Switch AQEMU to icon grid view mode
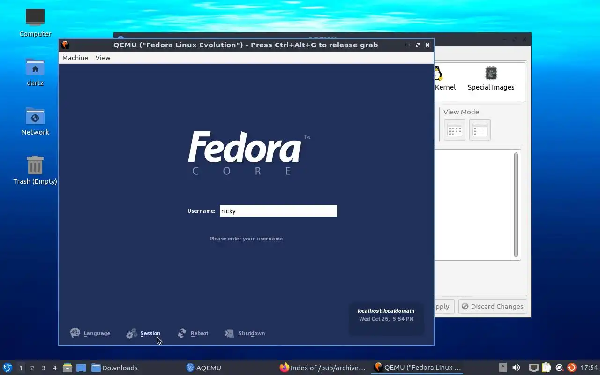The image size is (600, 375). coord(454,130)
